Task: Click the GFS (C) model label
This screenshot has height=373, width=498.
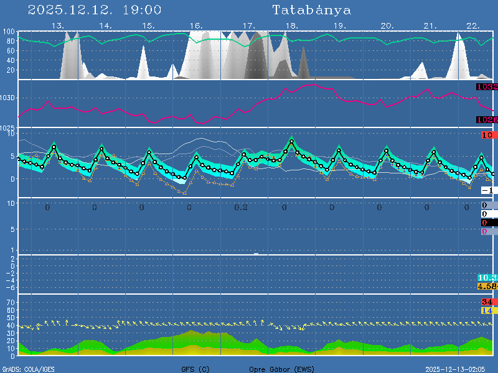Action: (195, 369)
